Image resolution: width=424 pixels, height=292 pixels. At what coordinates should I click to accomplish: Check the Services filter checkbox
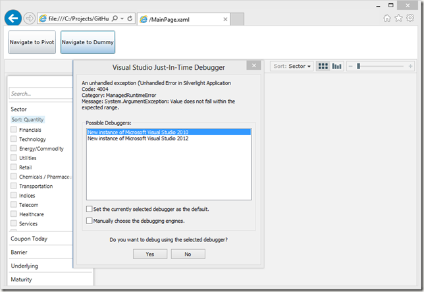click(14, 223)
